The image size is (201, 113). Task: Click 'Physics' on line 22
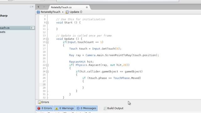tap(81, 65)
